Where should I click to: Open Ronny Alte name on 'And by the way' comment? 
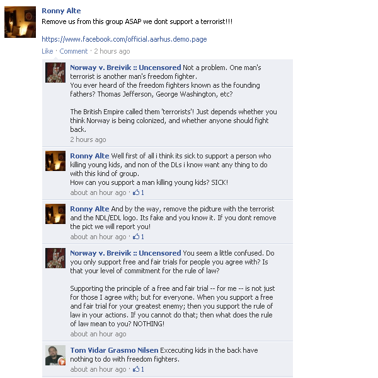[x=89, y=209]
